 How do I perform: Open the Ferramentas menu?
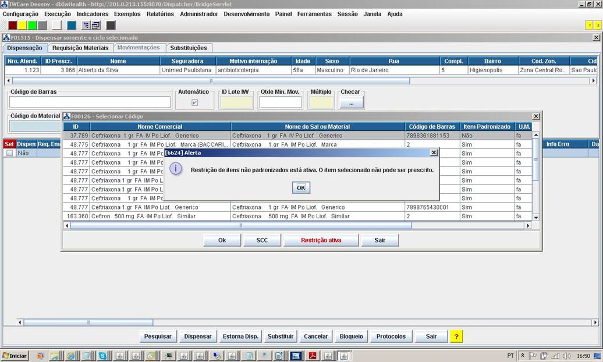tap(314, 14)
